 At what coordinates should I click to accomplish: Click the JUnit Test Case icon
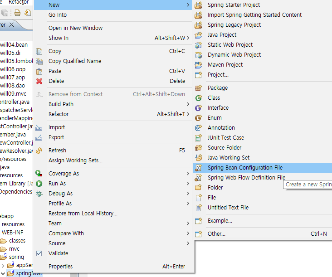click(198, 138)
